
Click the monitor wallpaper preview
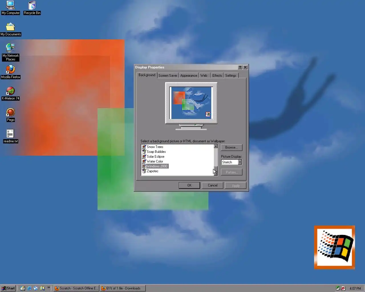pos(191,103)
